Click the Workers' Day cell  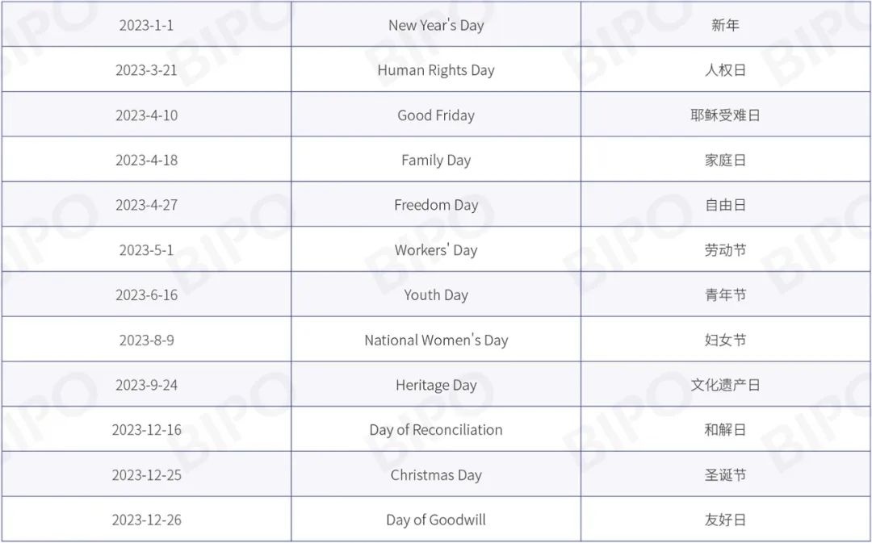(x=436, y=250)
